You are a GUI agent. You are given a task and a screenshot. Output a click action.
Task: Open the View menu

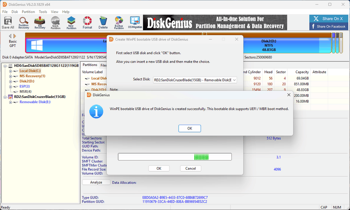(x=54, y=12)
